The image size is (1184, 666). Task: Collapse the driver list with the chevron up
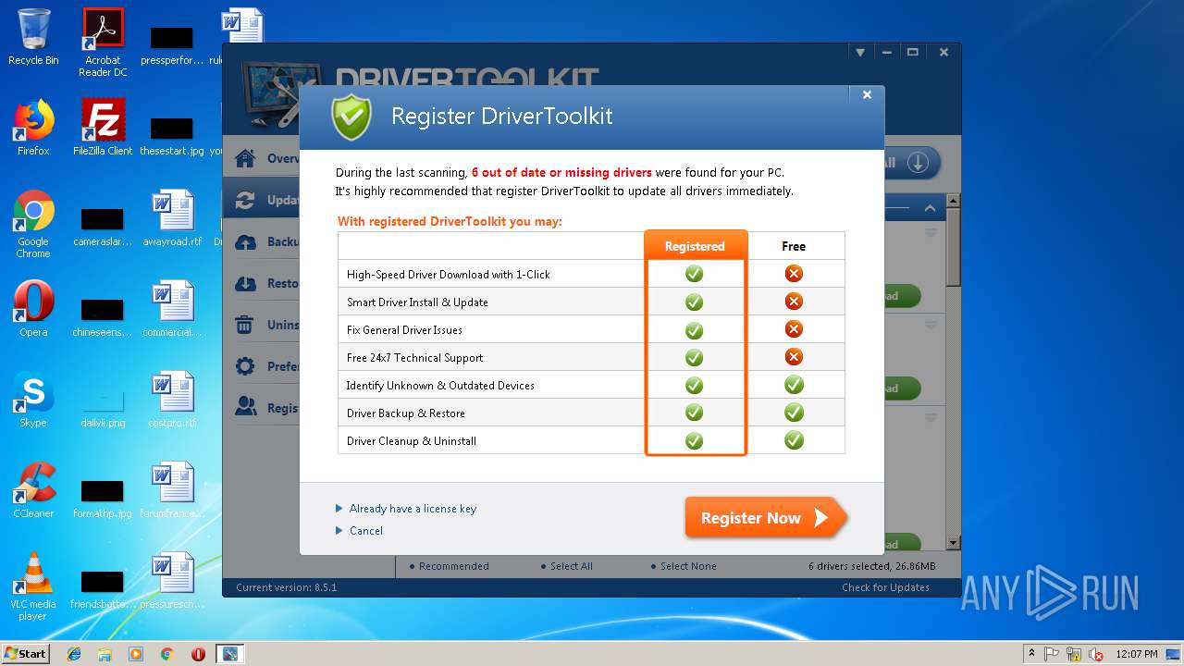pyautogui.click(x=930, y=208)
